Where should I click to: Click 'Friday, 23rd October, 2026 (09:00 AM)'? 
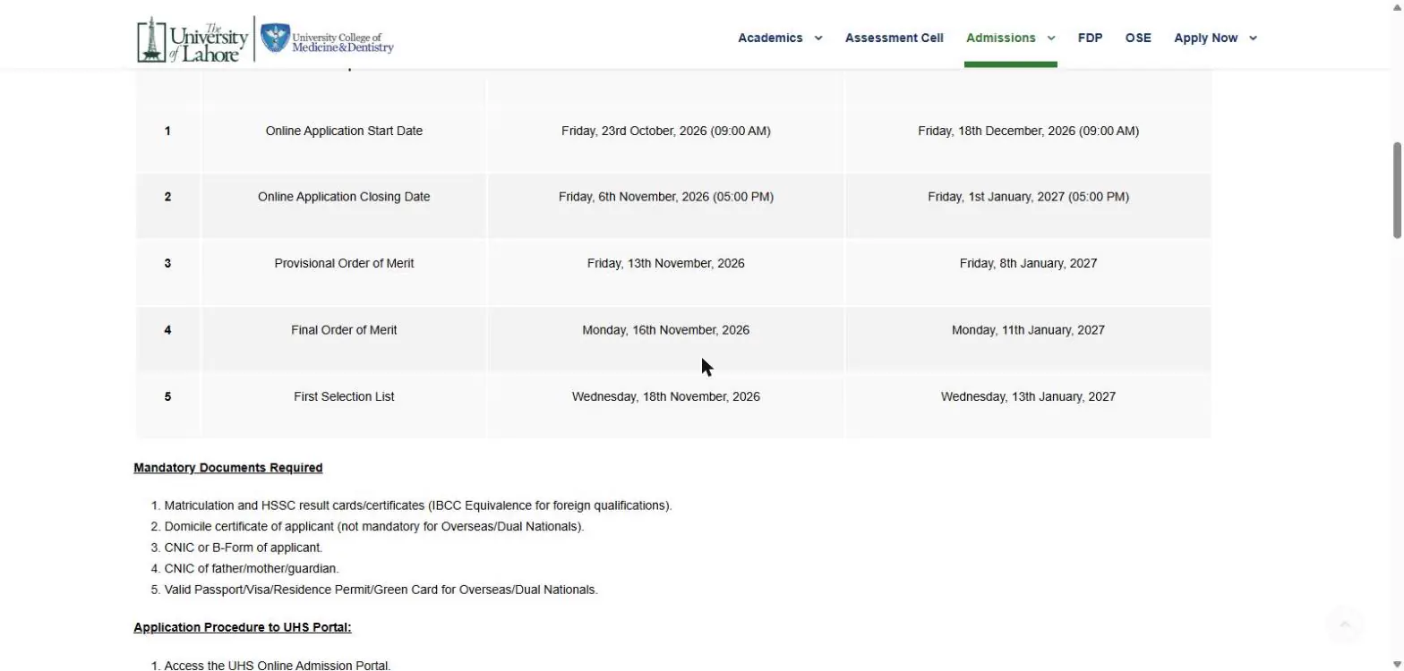[666, 131]
